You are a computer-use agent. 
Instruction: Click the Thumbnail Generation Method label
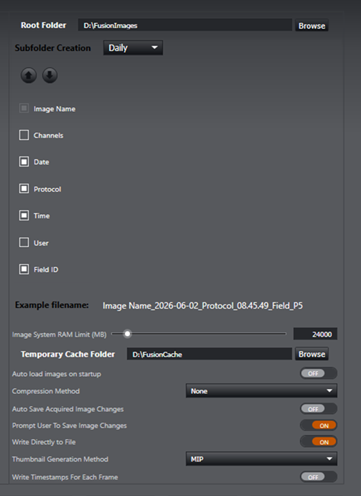coord(60,459)
